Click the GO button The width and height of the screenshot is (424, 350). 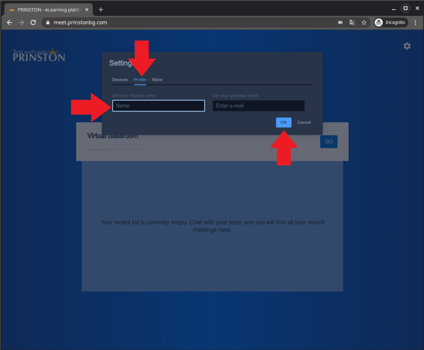[x=329, y=141]
